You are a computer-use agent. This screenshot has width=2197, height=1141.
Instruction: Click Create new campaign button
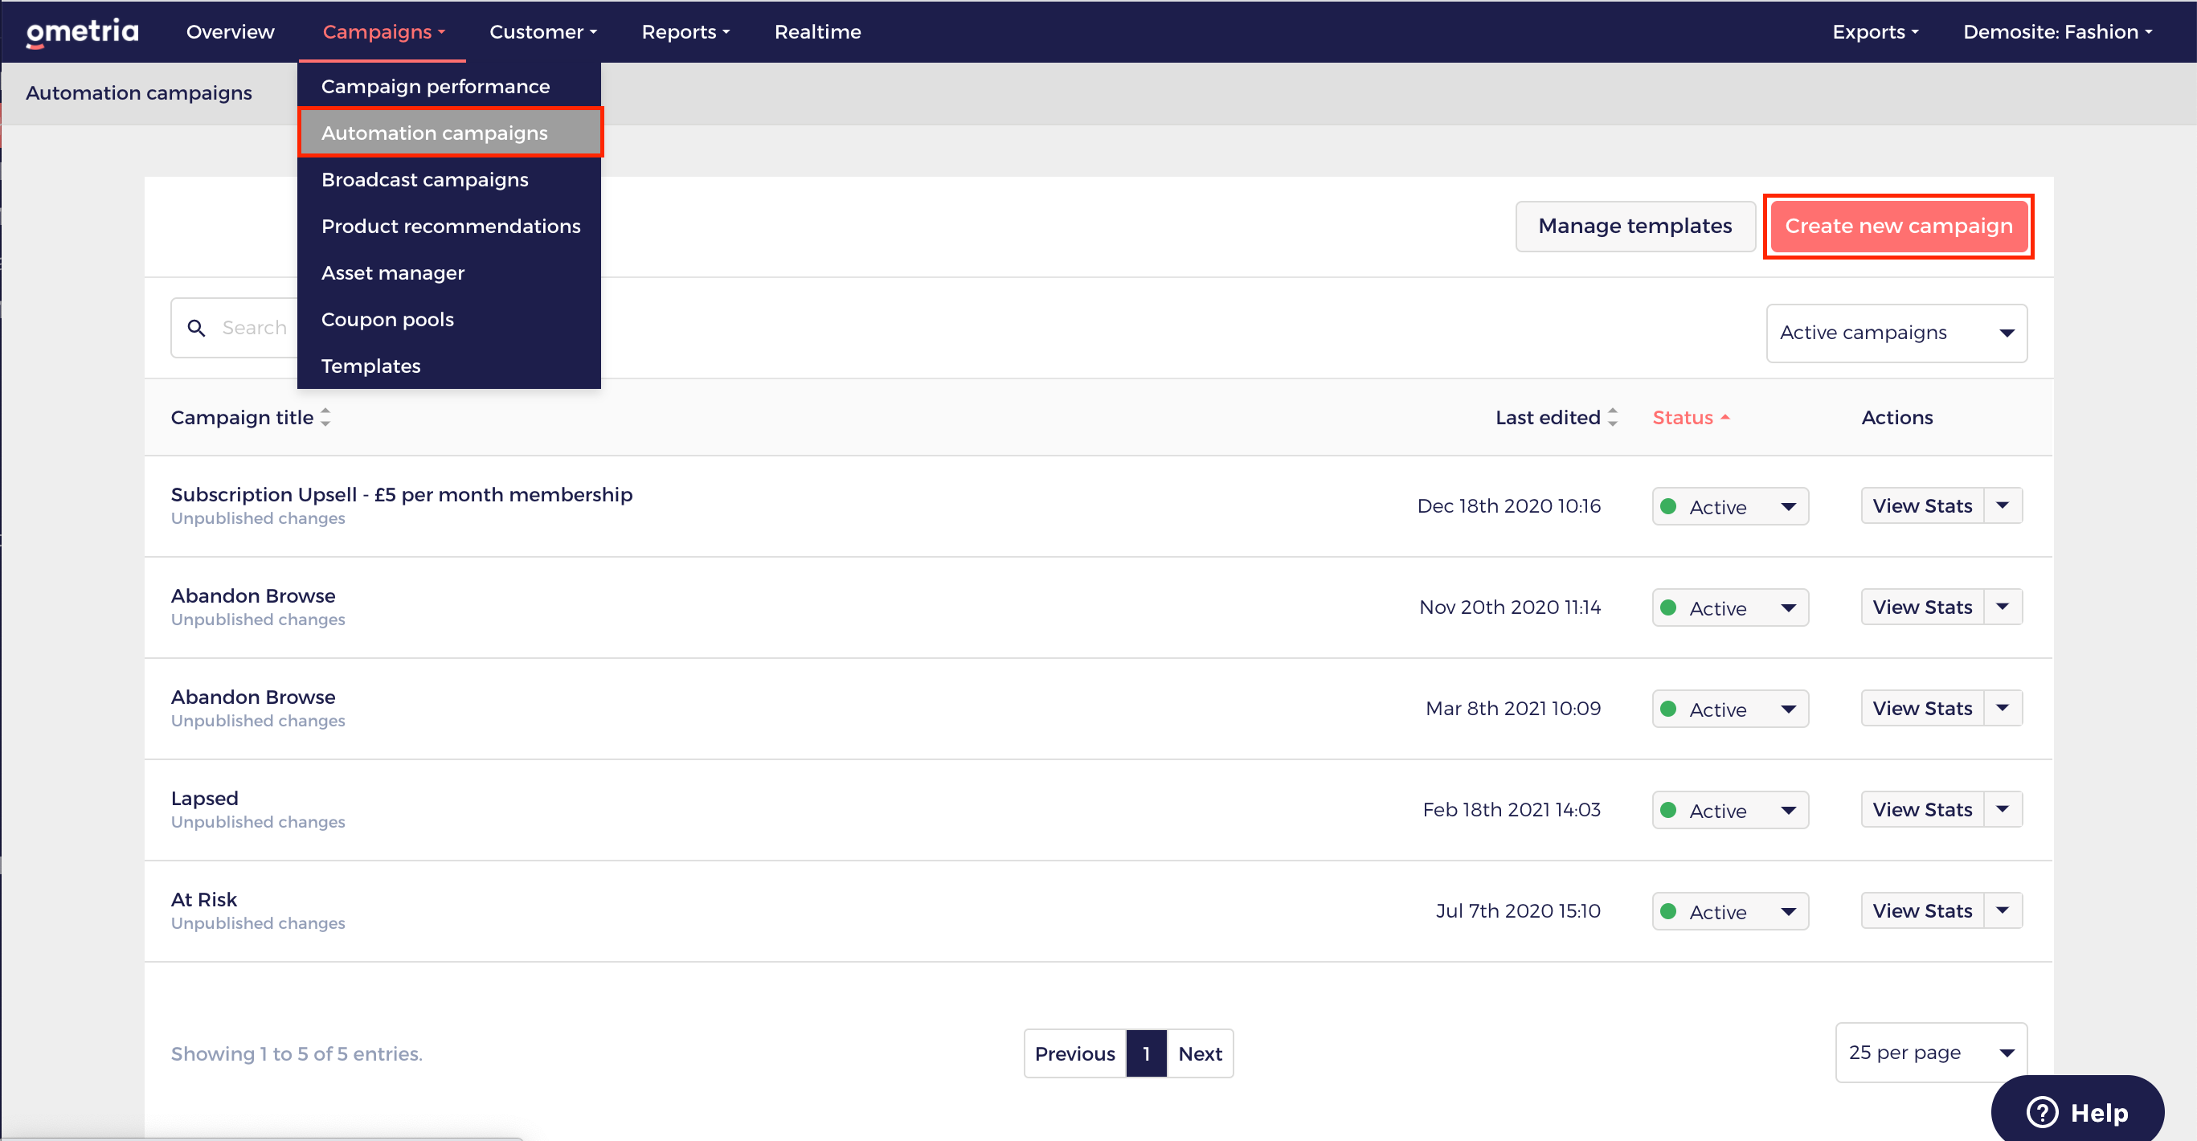coord(1897,226)
